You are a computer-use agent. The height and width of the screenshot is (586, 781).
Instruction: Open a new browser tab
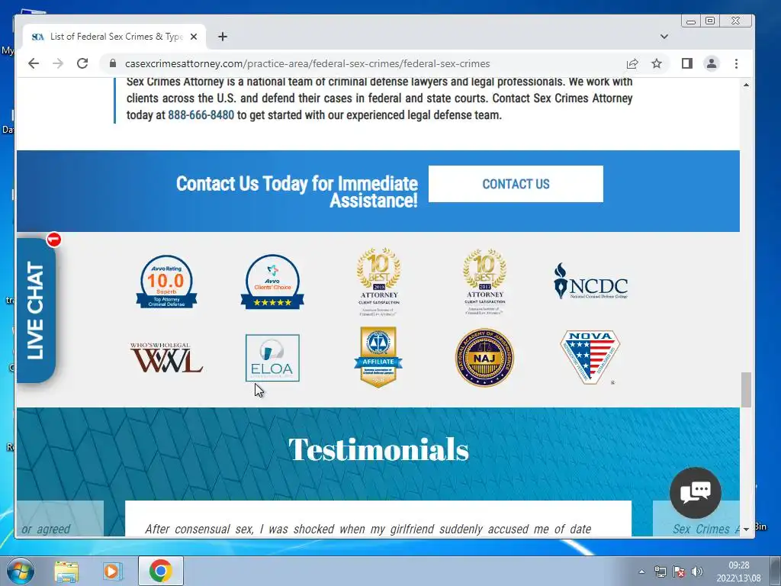(x=223, y=37)
